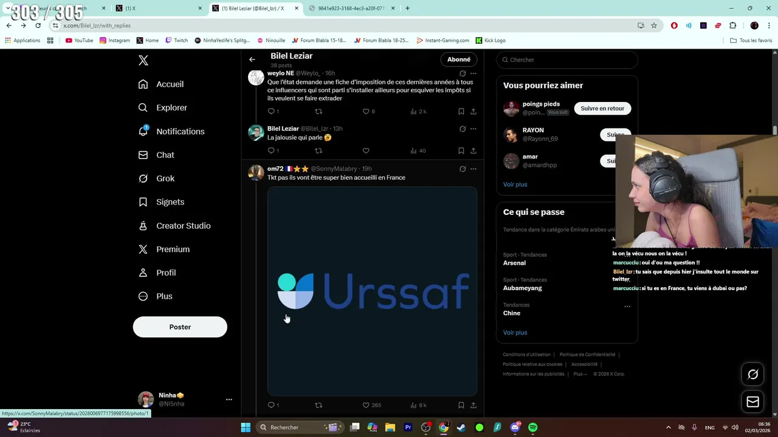Open more options on Bilel Leziar's post

tap(473, 129)
